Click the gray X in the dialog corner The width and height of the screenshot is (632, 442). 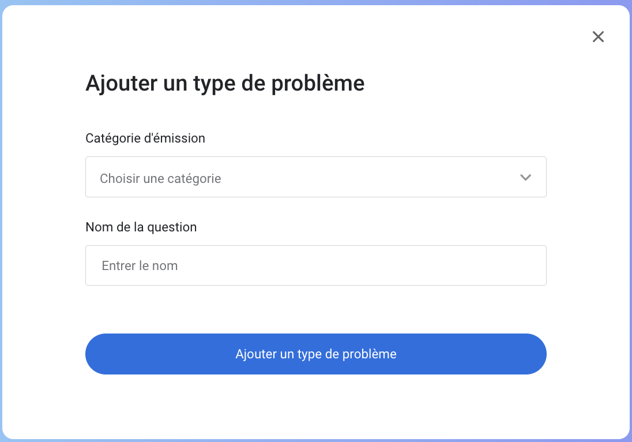pyautogui.click(x=598, y=37)
